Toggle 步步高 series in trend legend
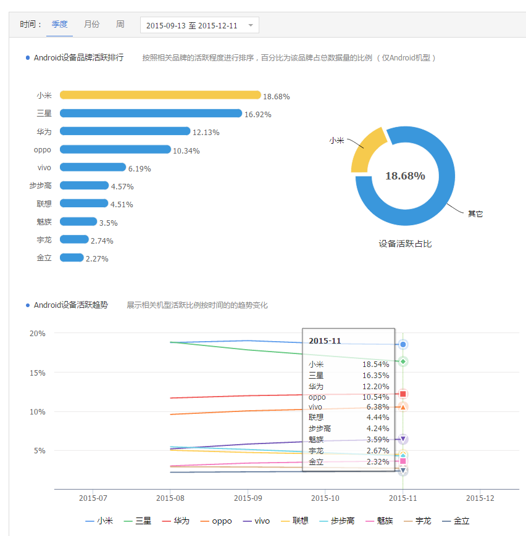 point(336,521)
